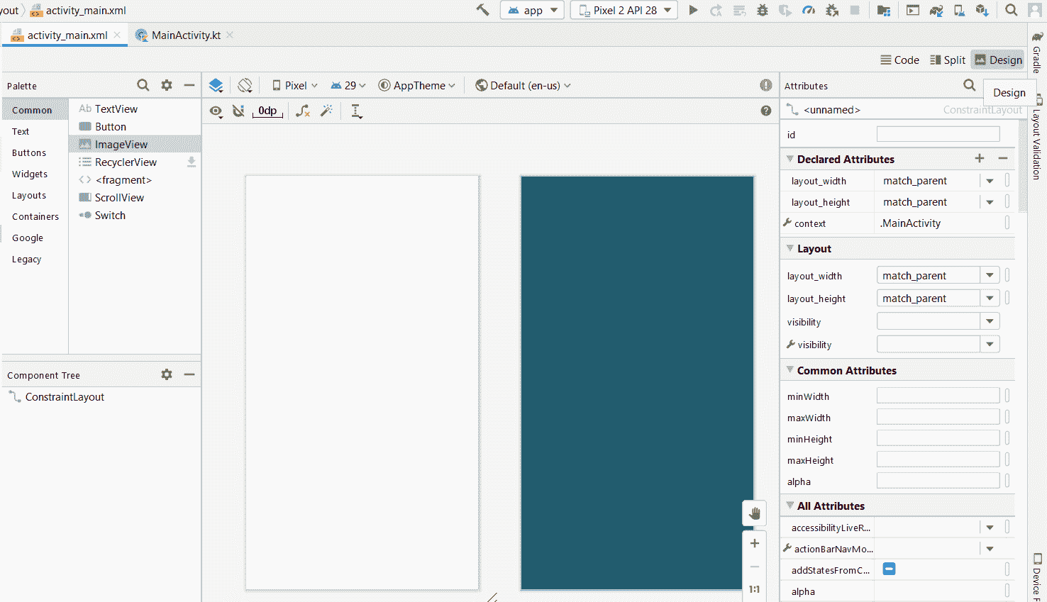Image resolution: width=1047 pixels, height=602 pixels.
Task: Toggle layer visibility using the layers icon
Action: [x=216, y=84]
